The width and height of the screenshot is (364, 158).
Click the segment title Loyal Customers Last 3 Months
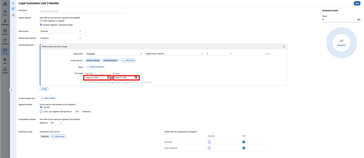tap(39, 4)
